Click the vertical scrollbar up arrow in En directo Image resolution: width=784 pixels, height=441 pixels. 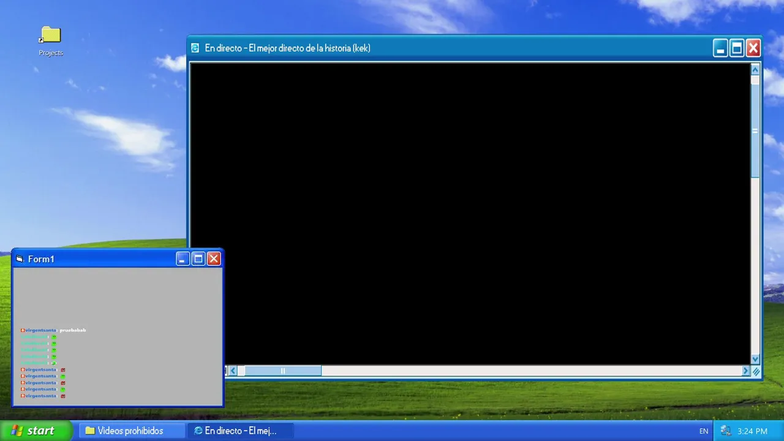755,69
